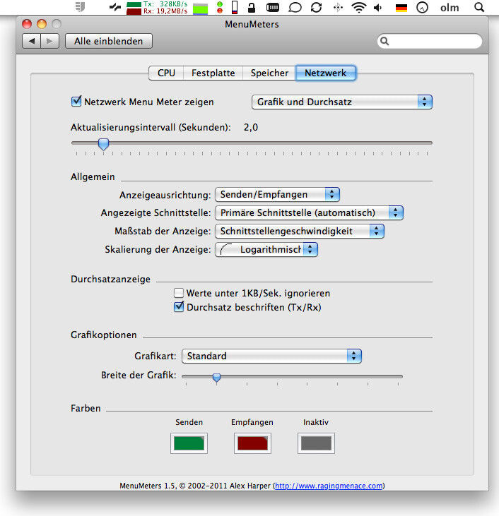Click the zigzag activity icon in the menu bar
This screenshot has width=499, height=516.
(x=115, y=7)
